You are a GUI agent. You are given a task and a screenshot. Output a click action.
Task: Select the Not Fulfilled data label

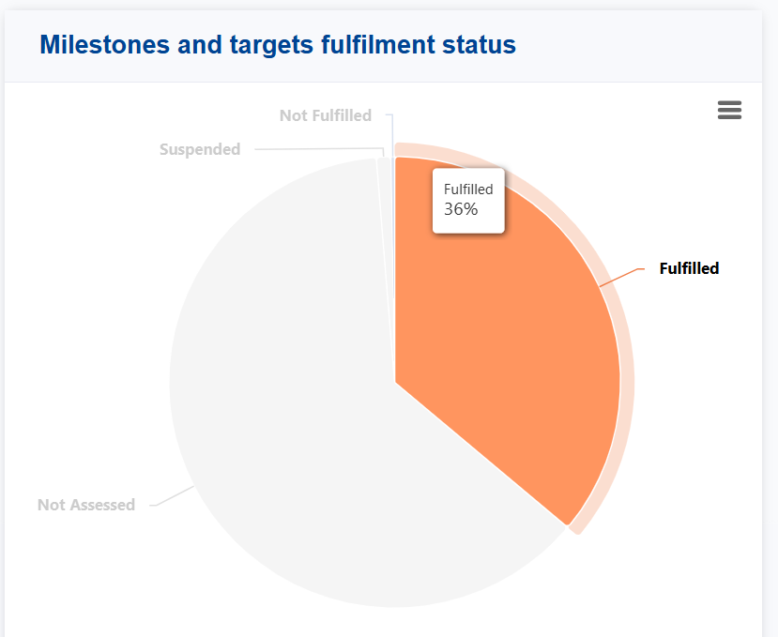326,115
